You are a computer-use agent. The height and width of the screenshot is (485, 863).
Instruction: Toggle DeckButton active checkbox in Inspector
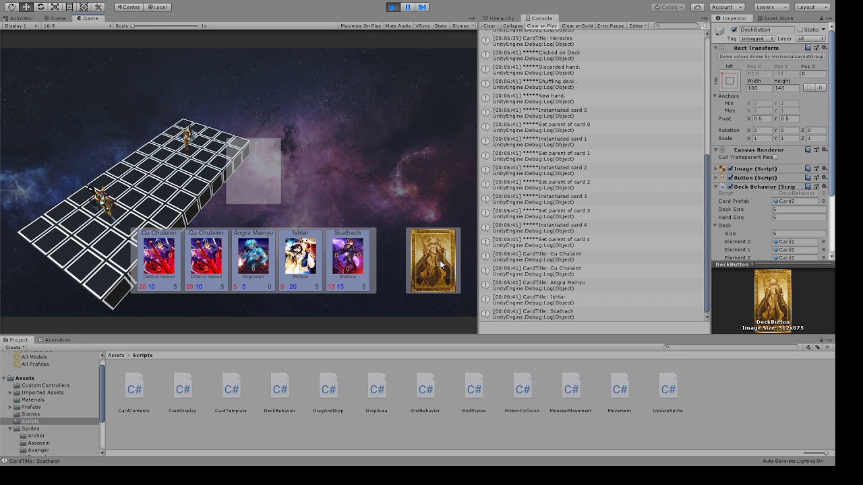(x=734, y=30)
